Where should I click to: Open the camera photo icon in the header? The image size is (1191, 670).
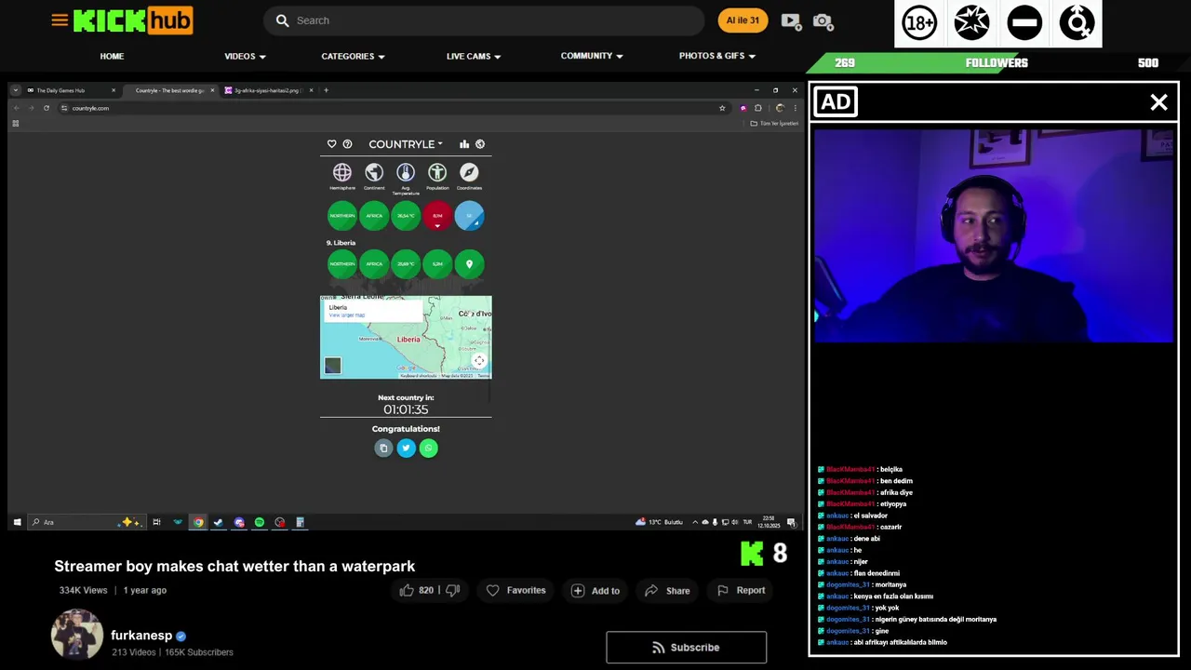[823, 20]
